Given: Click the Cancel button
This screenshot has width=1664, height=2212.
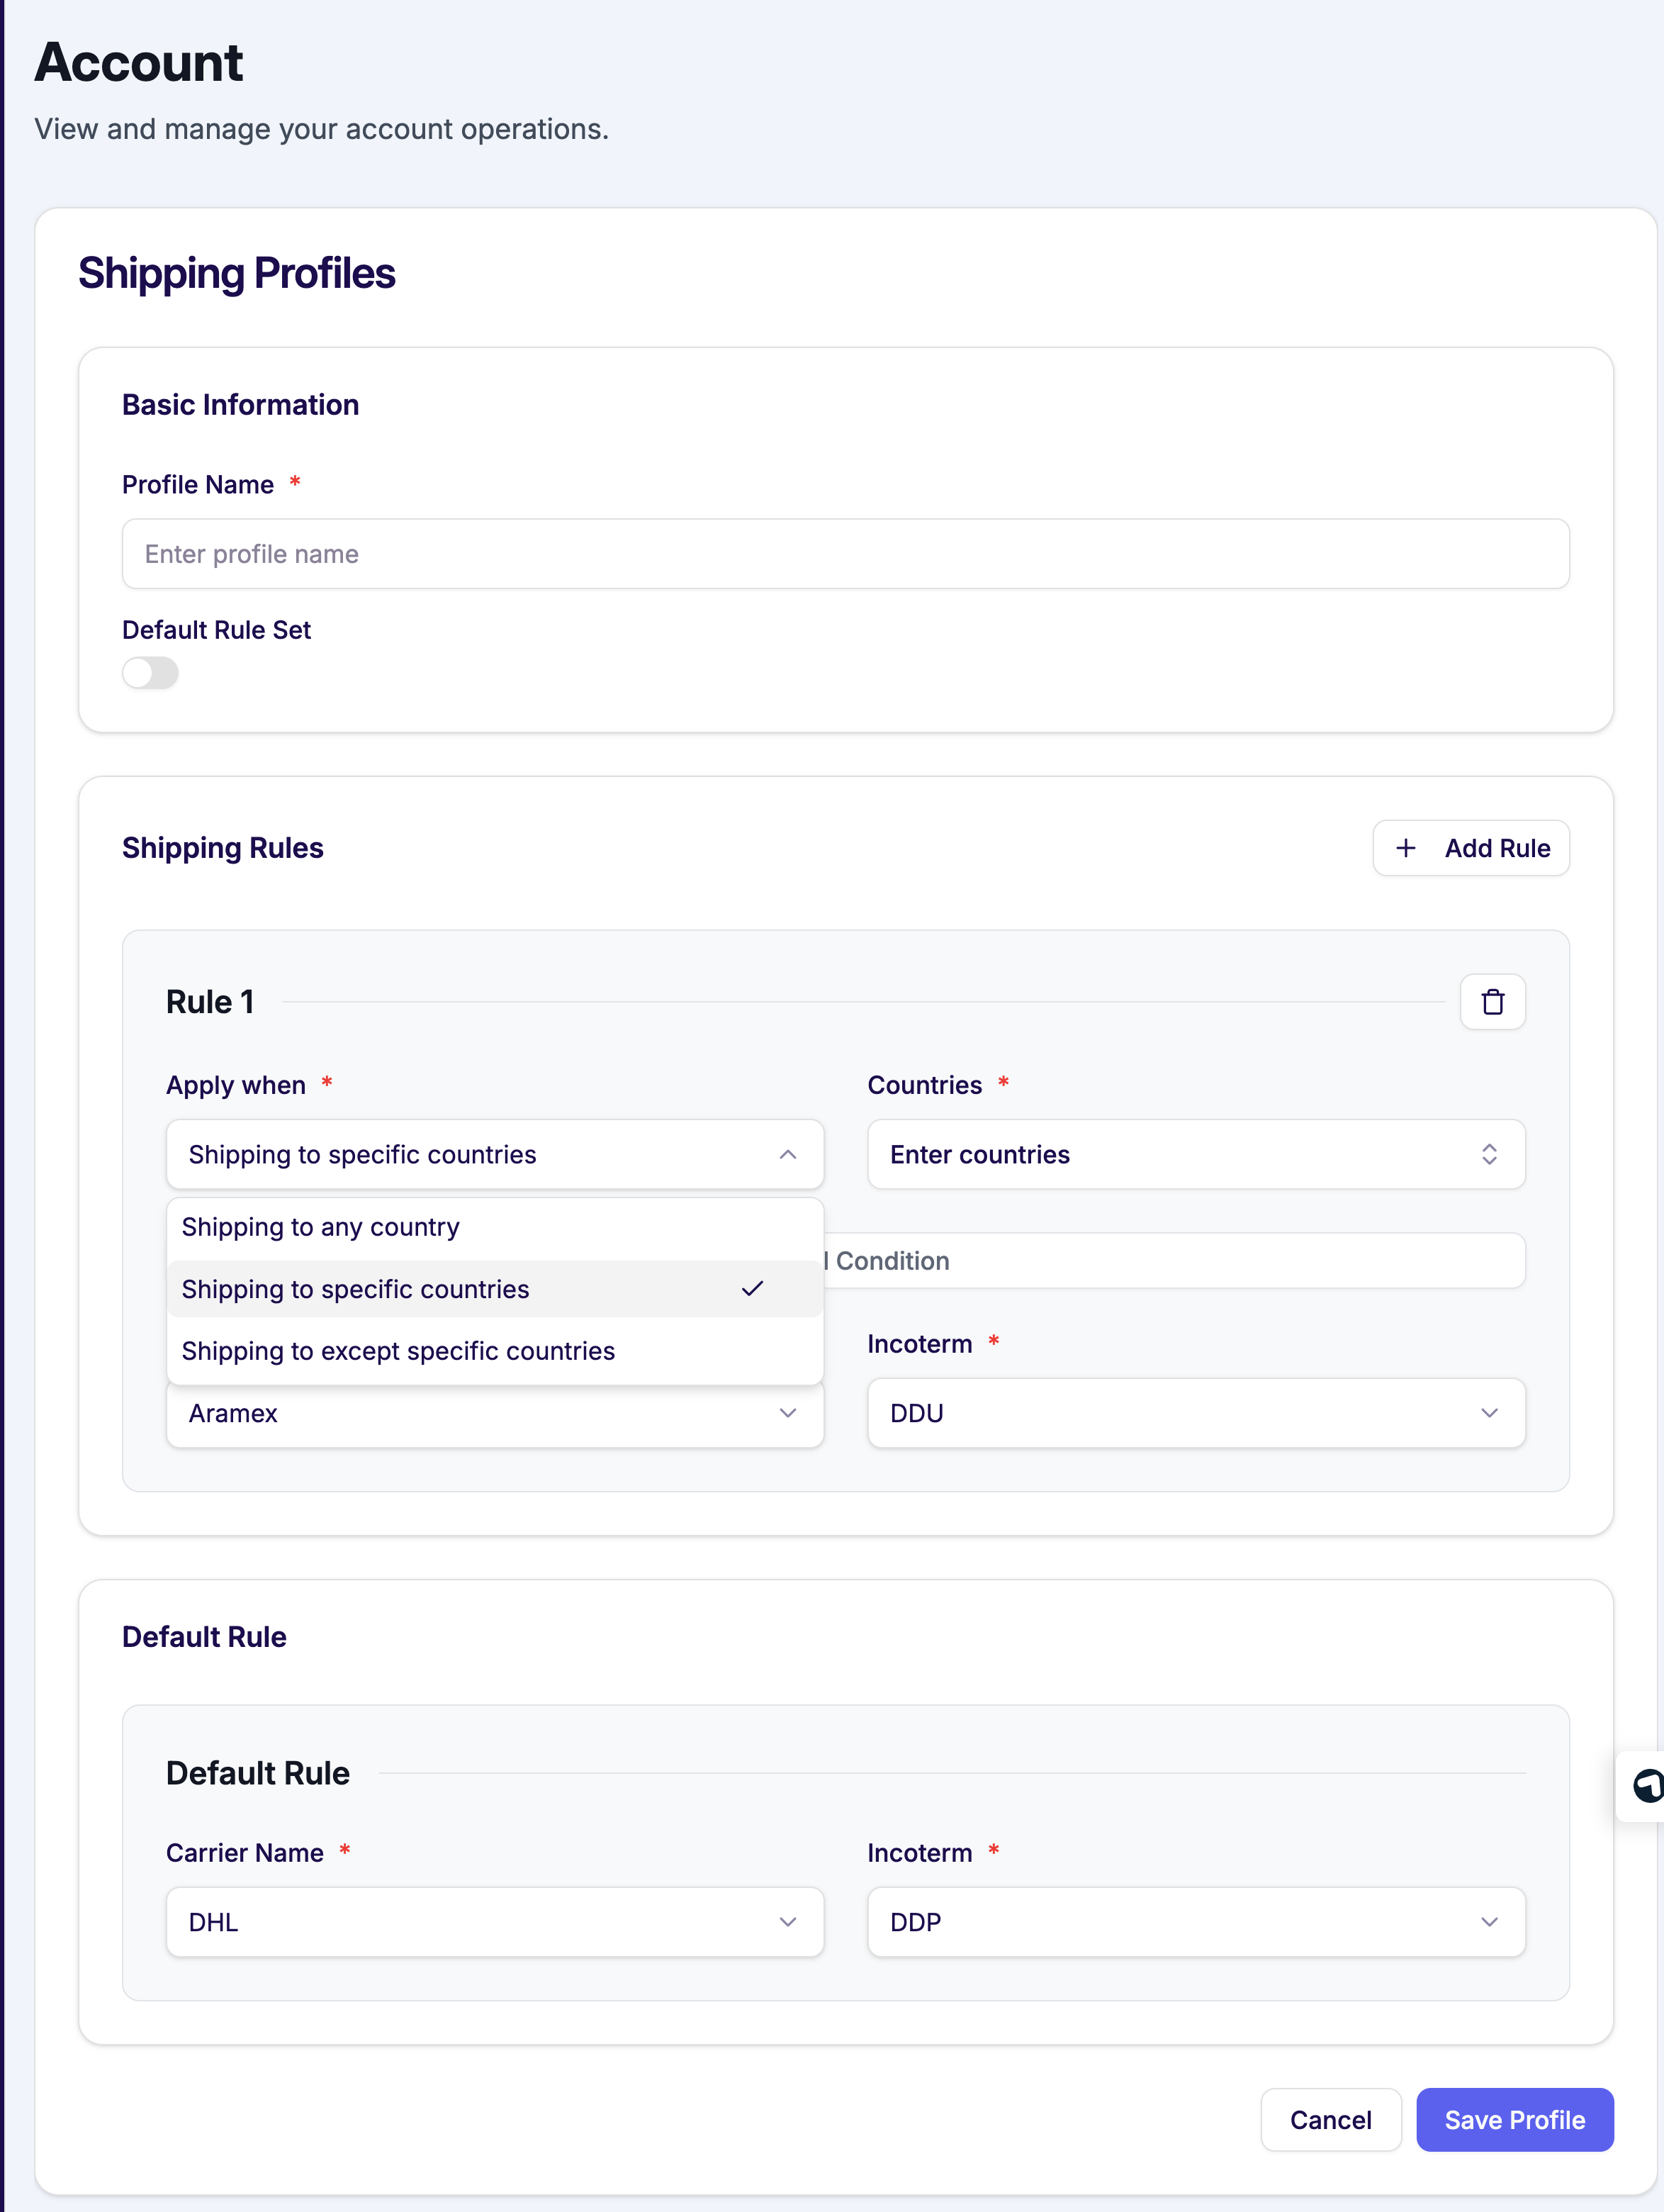Looking at the screenshot, I should [1329, 2120].
